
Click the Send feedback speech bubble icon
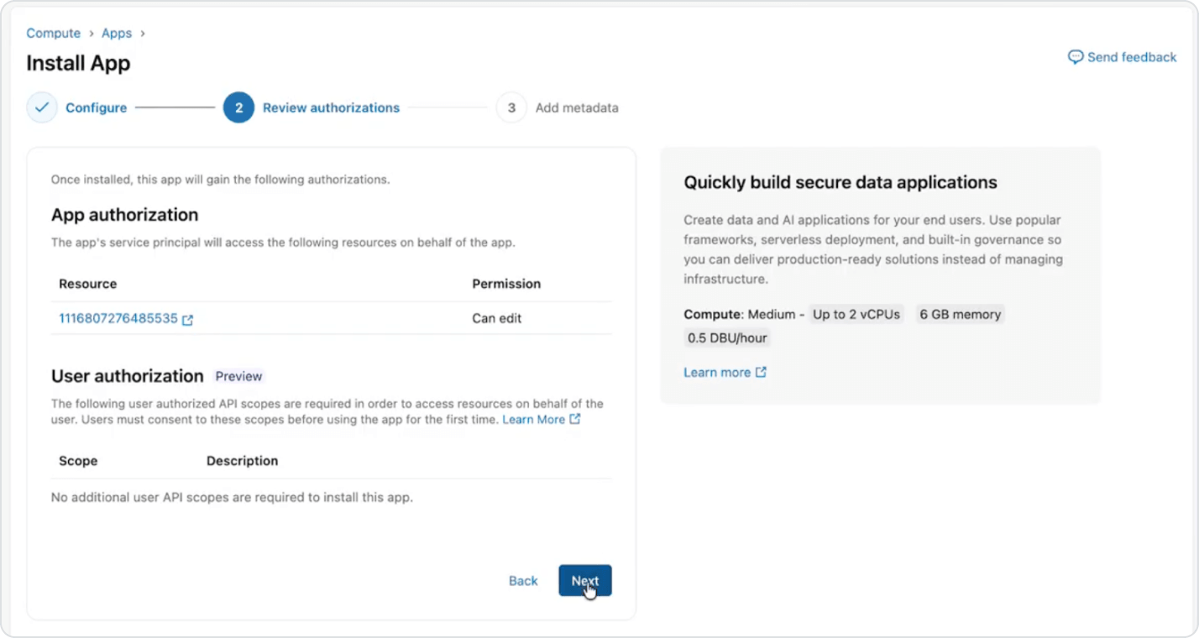coord(1077,57)
